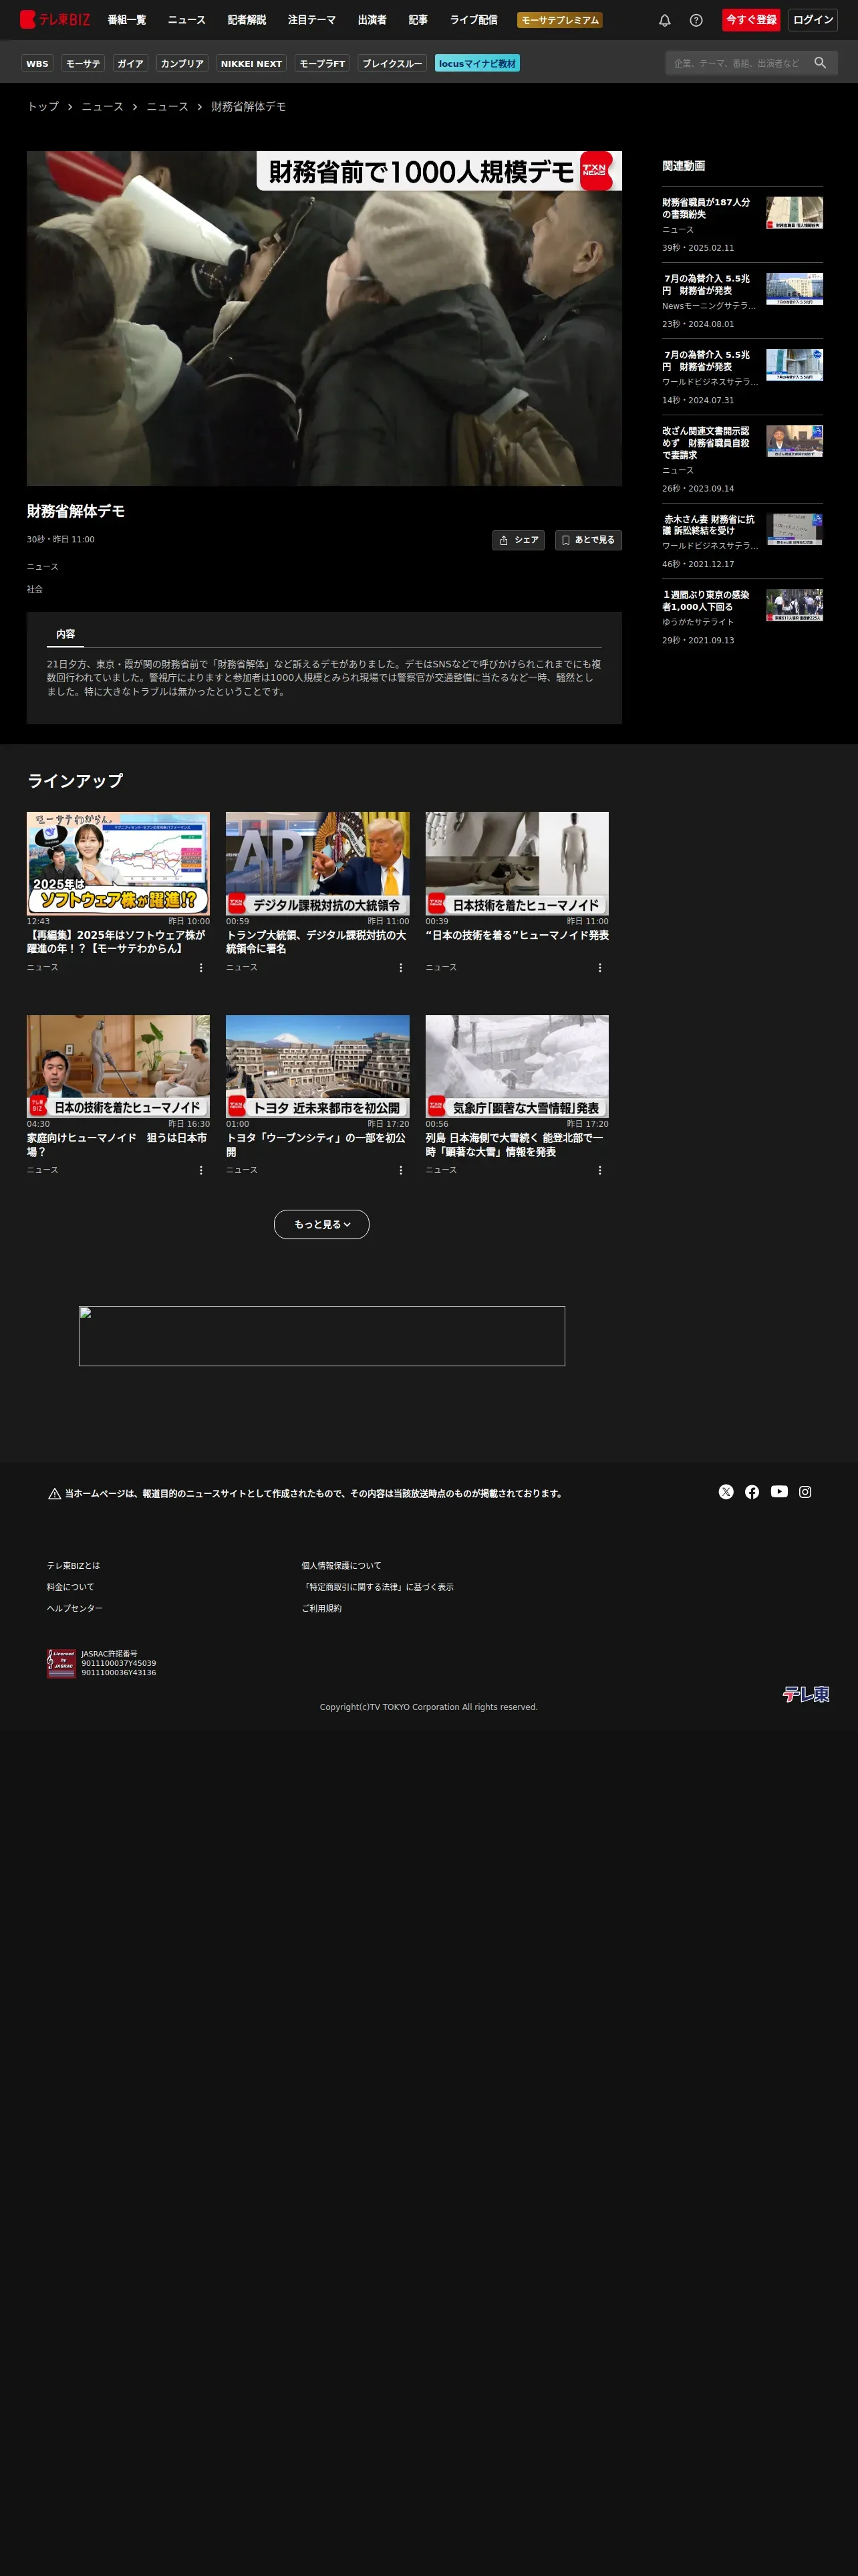858x2576 pixels.
Task: Open the Facebook footer icon
Action: click(752, 1491)
